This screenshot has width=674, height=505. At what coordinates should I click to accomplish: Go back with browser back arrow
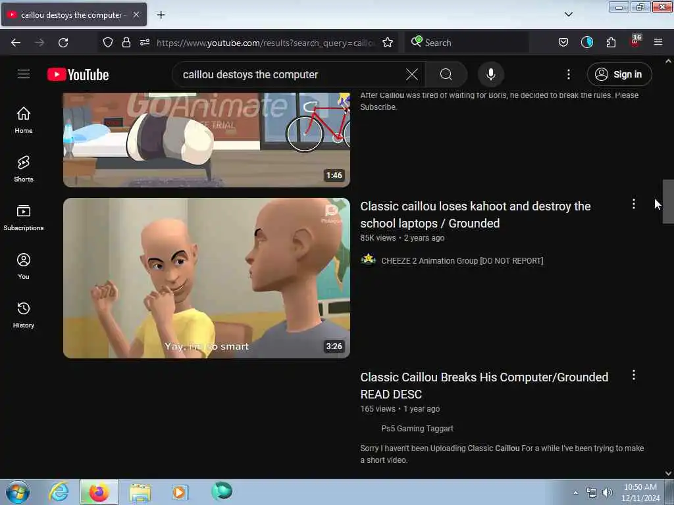16,43
